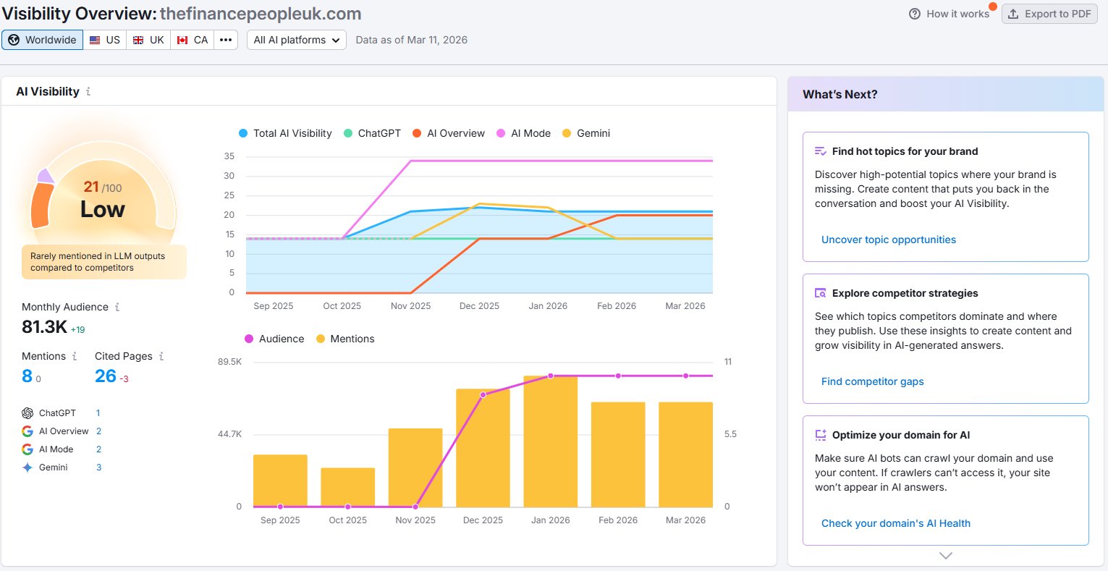Select the Worldwide region tab
The width and height of the screenshot is (1108, 571).
pos(43,40)
